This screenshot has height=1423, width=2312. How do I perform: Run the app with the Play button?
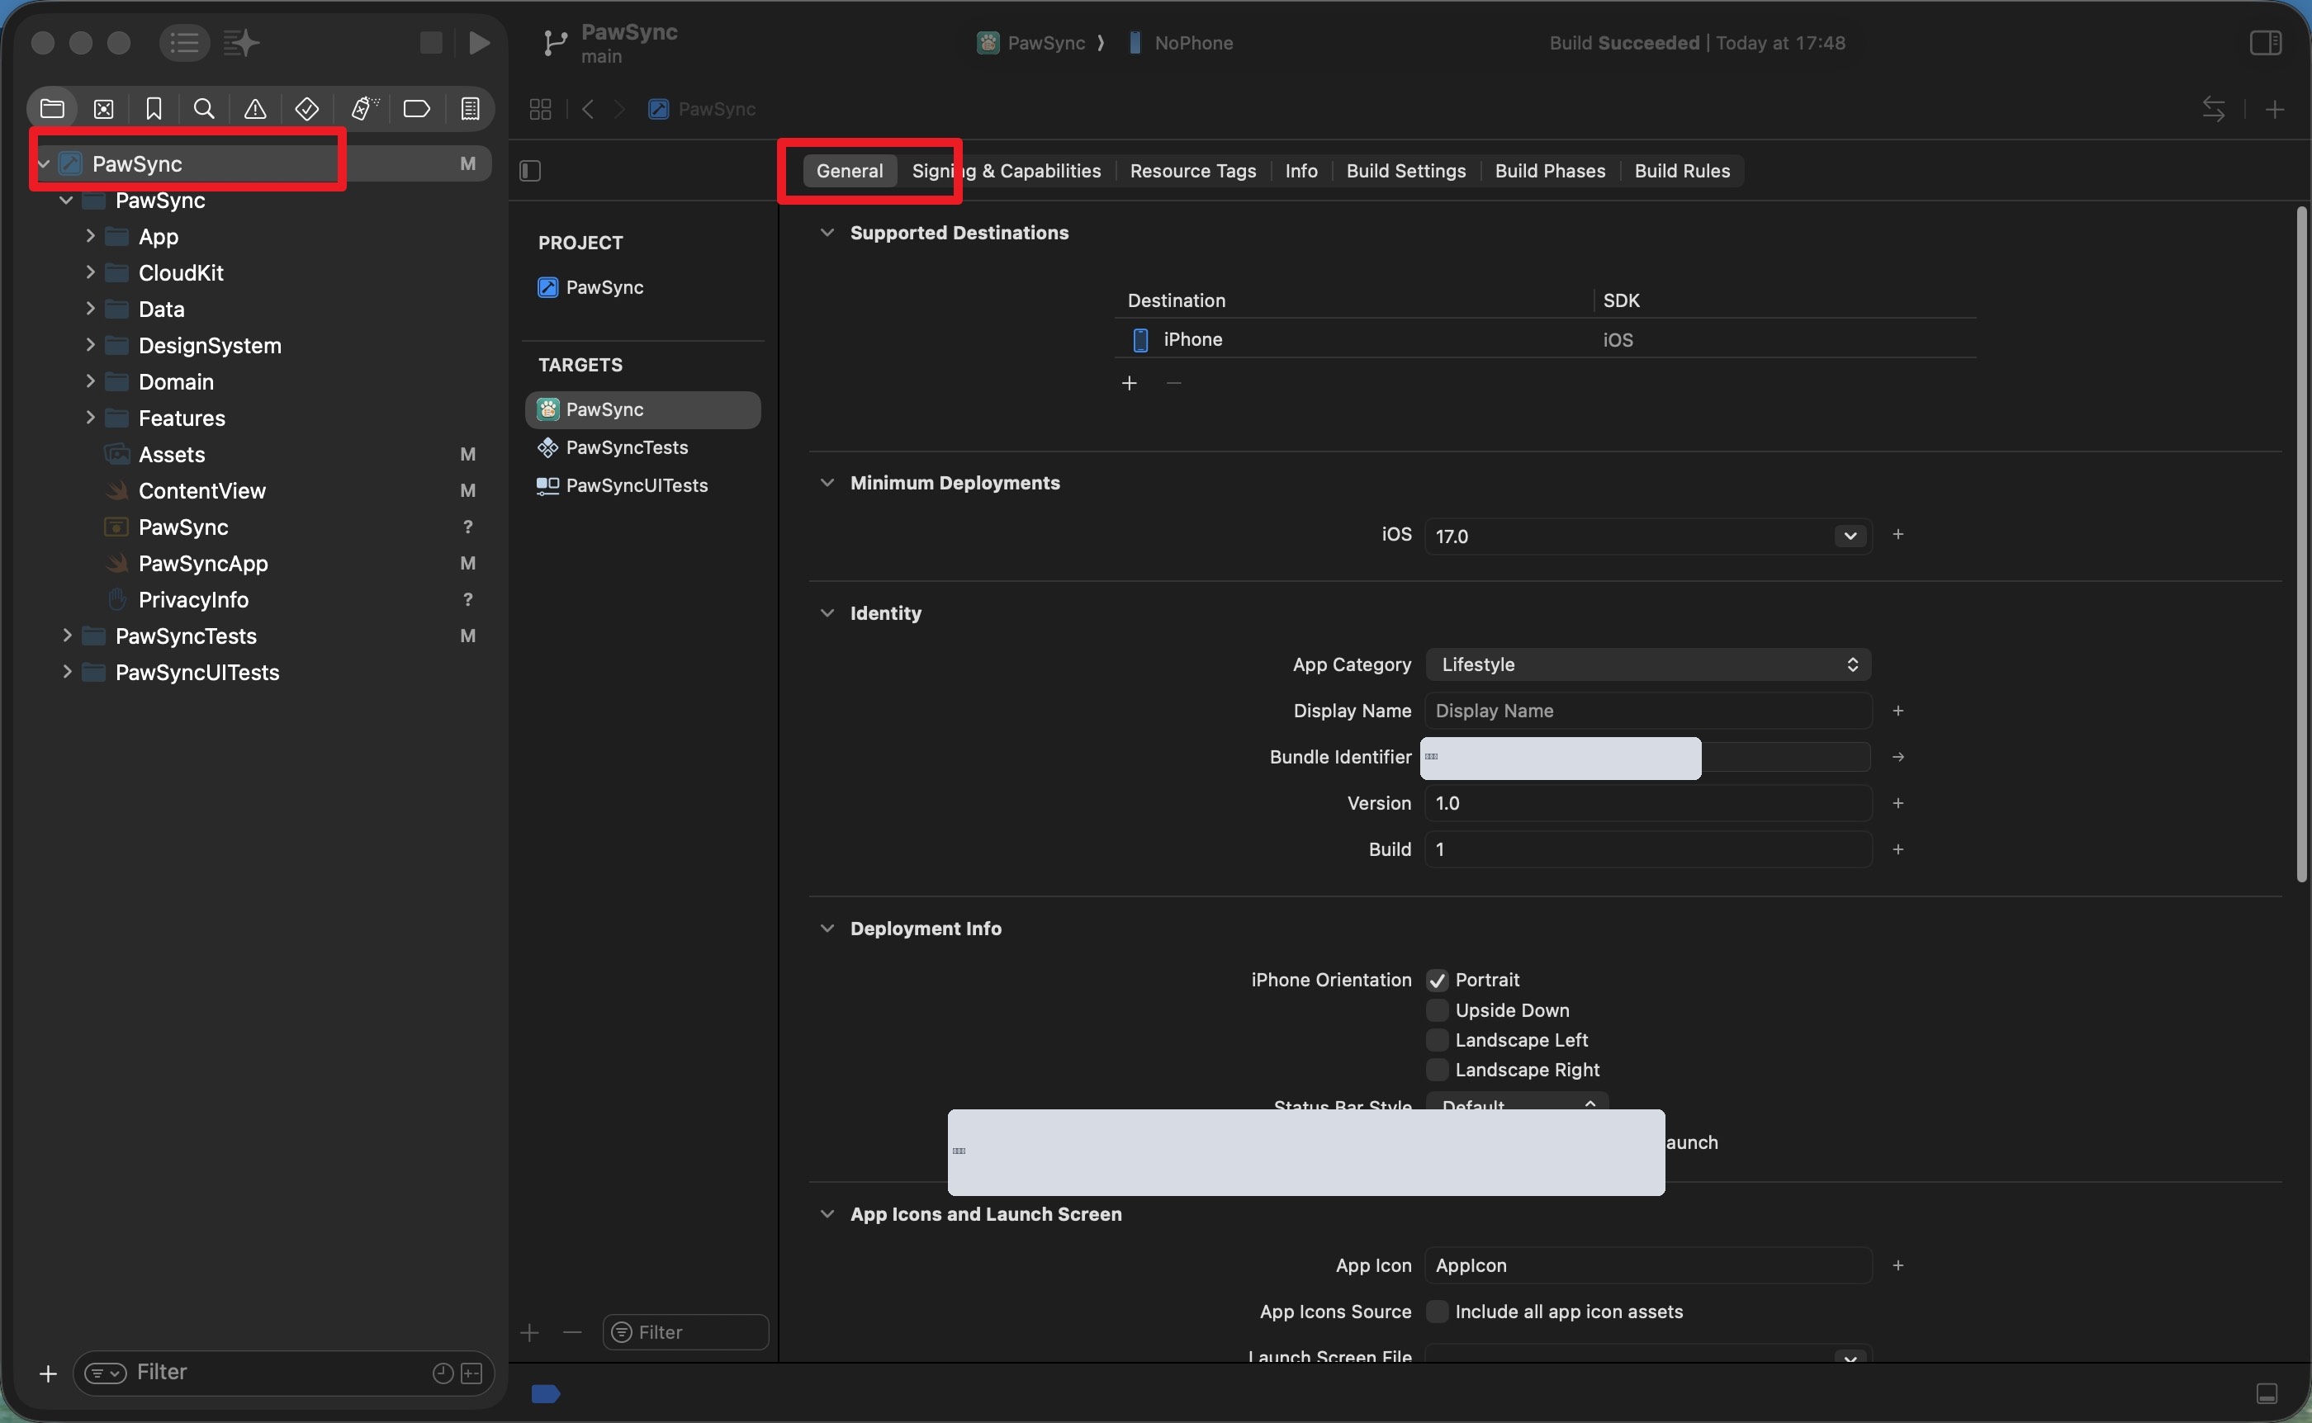pos(479,42)
